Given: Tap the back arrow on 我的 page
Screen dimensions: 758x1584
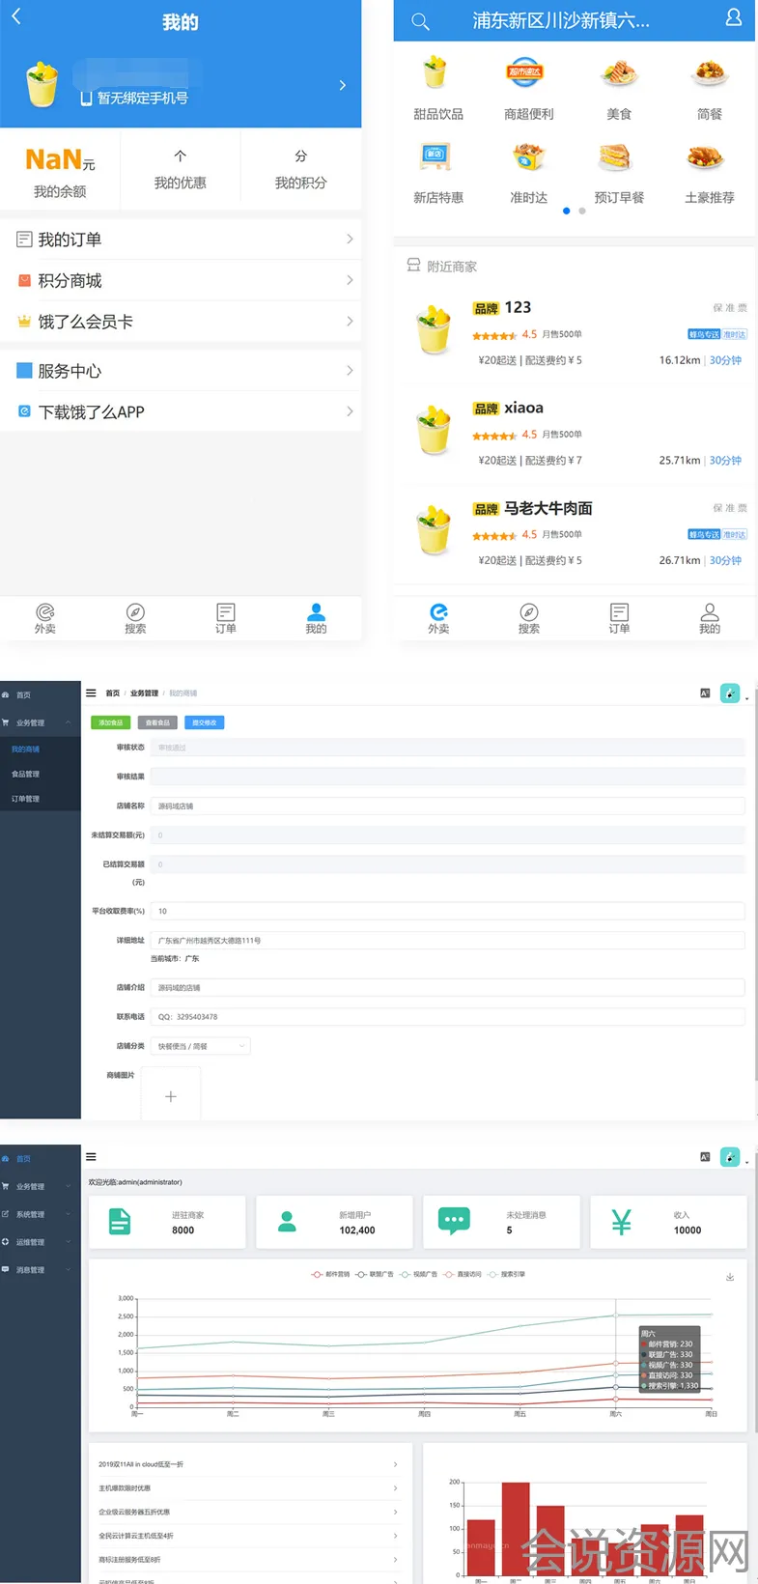Looking at the screenshot, I should [16, 16].
